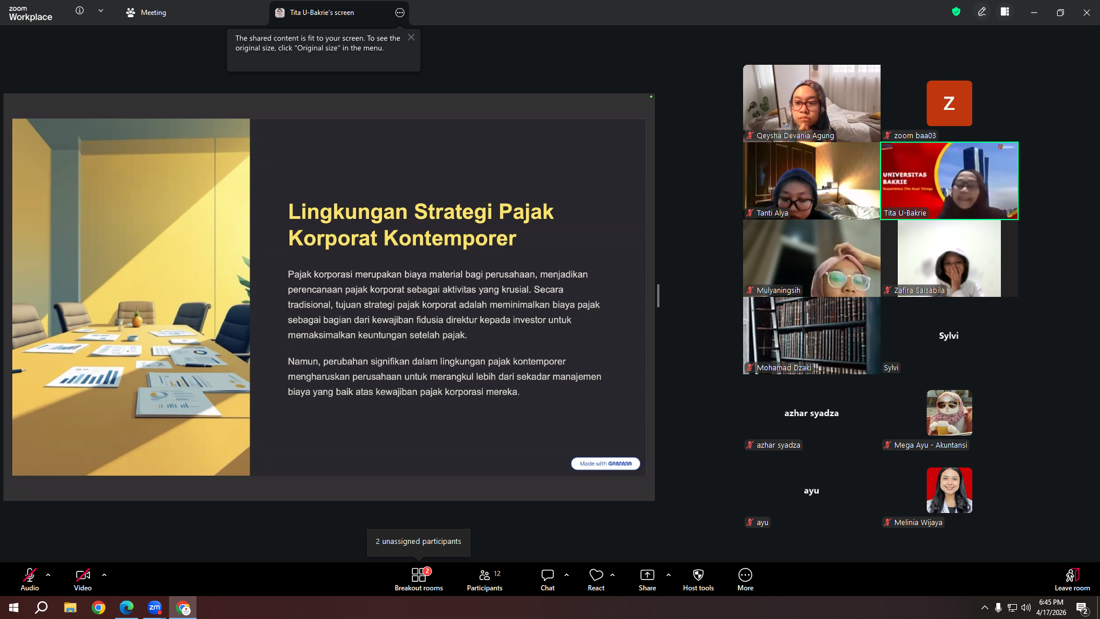Open options menu on shared screen tab
The width and height of the screenshot is (1100, 619).
point(400,13)
